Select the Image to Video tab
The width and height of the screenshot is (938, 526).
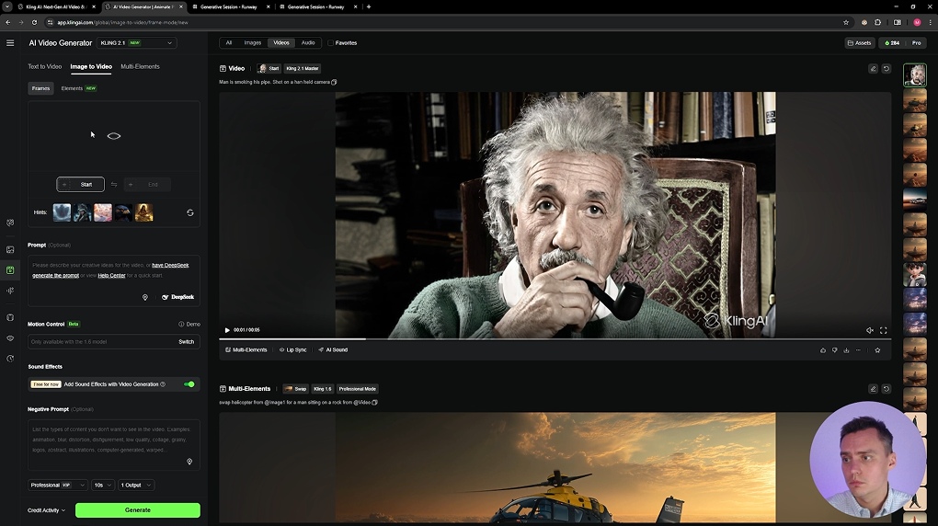point(91,66)
